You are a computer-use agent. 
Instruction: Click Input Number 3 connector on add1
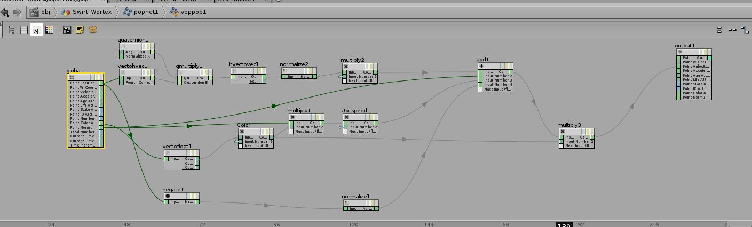click(480, 80)
